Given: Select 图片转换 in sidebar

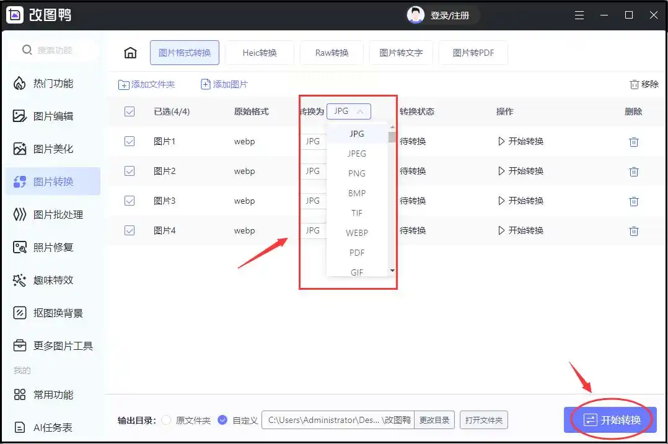Looking at the screenshot, I should click(x=53, y=182).
